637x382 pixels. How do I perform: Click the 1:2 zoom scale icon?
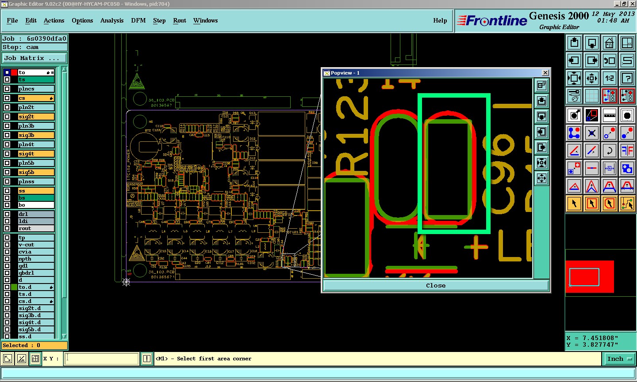tap(610, 78)
